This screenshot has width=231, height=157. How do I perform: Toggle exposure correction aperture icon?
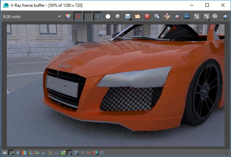tap(56, 153)
